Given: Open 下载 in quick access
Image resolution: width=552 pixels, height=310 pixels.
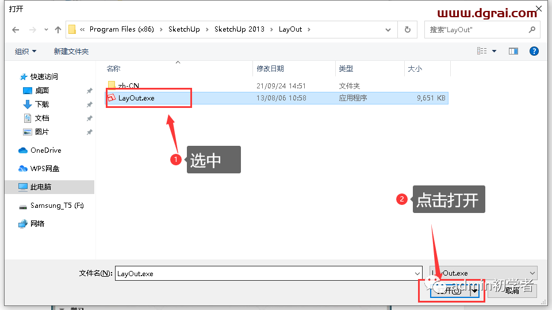Looking at the screenshot, I should coord(42,104).
